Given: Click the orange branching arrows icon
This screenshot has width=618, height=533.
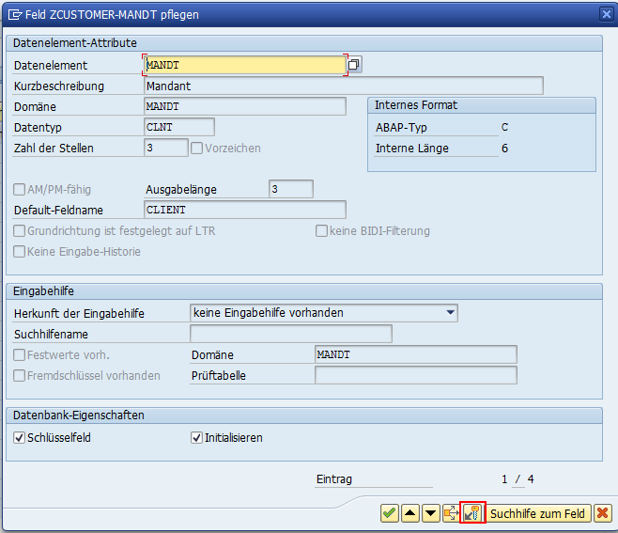Looking at the screenshot, I should (451, 513).
